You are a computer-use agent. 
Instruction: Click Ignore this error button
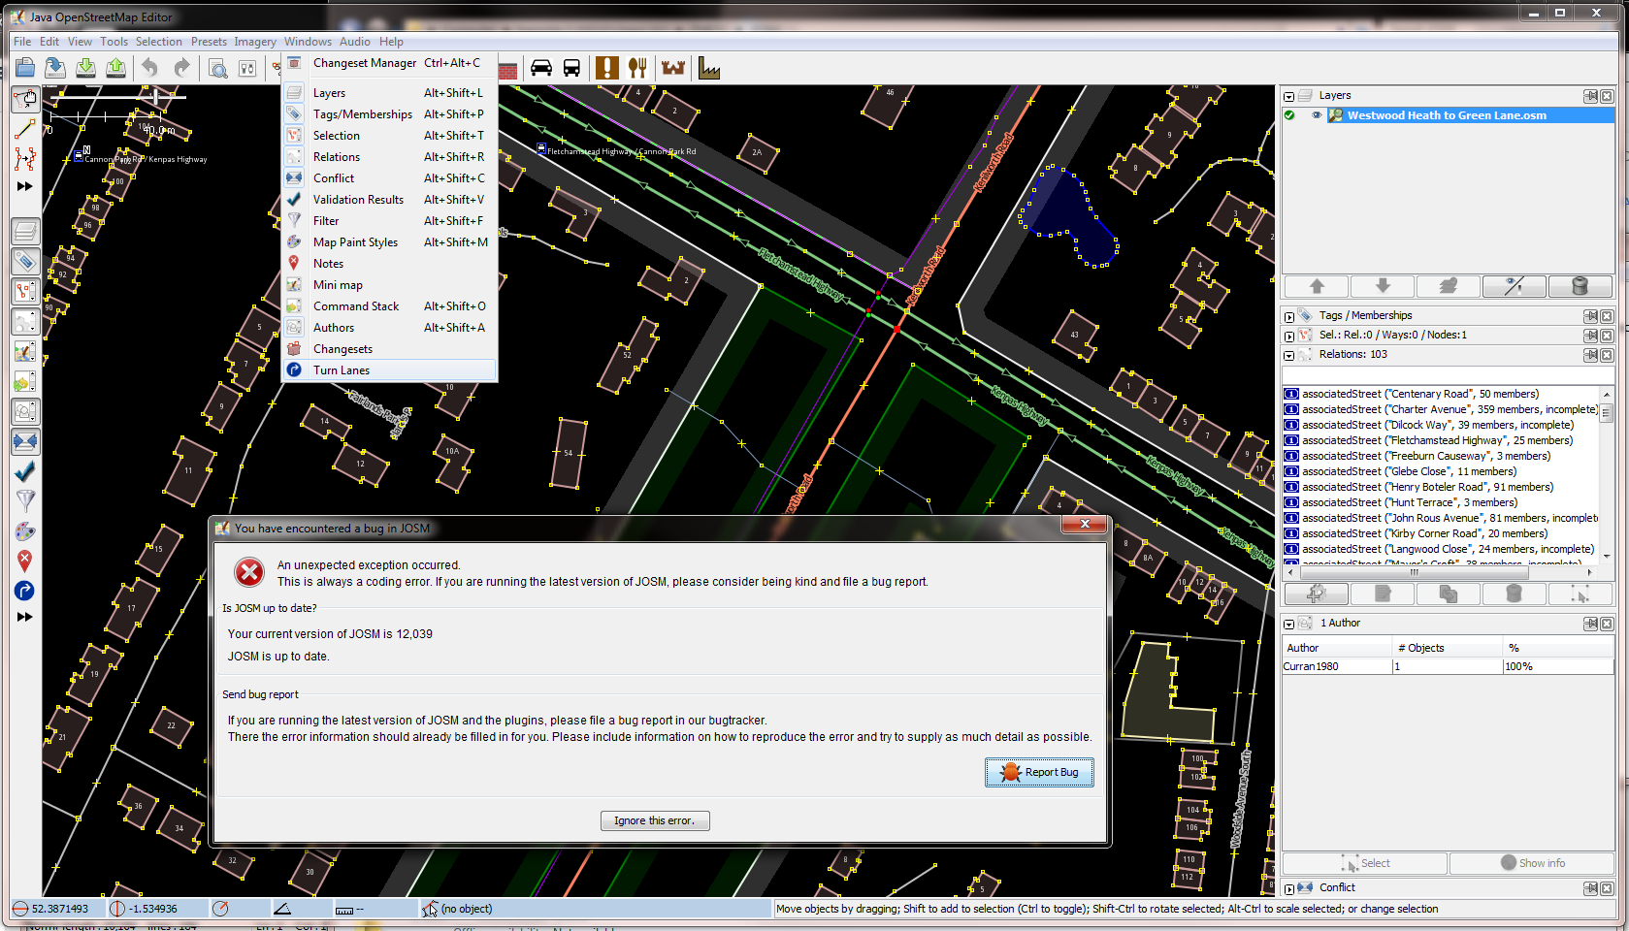point(655,820)
